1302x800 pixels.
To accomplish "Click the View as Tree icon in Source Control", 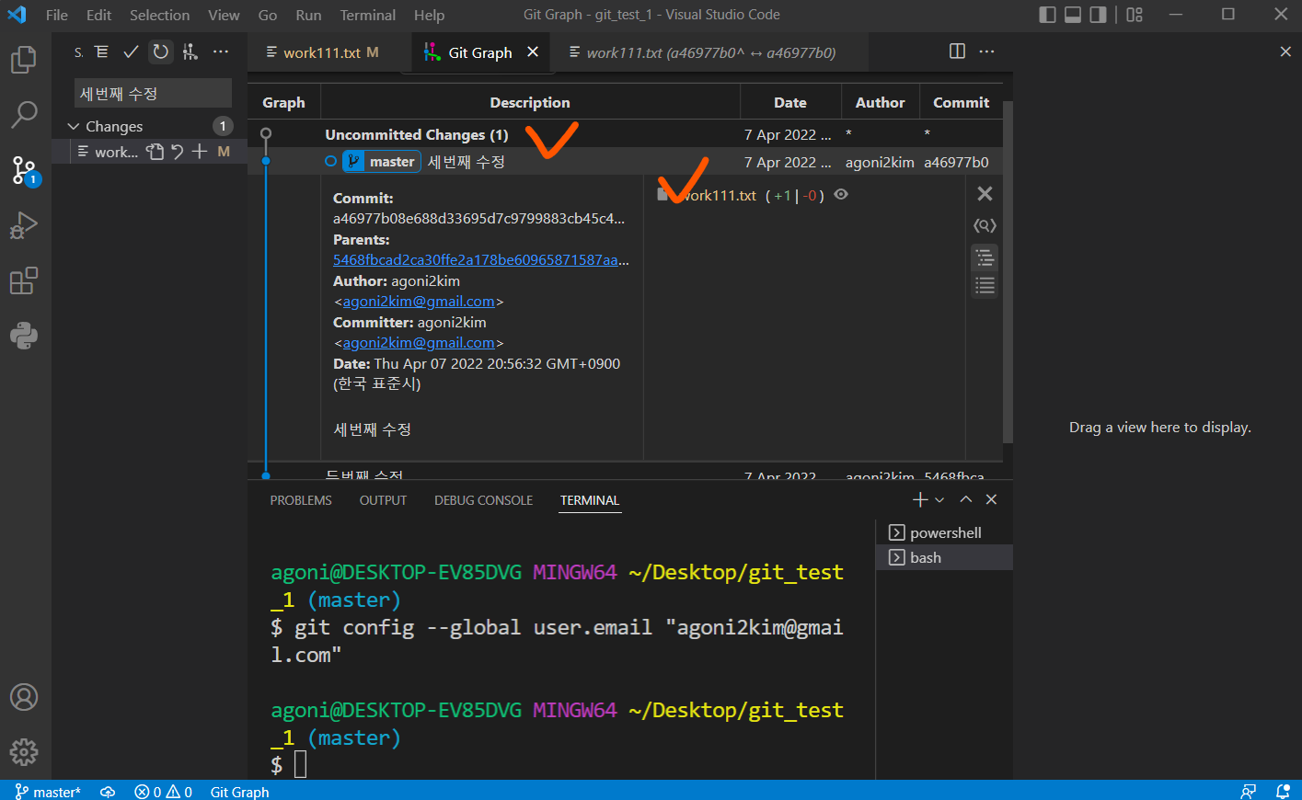I will click(102, 52).
